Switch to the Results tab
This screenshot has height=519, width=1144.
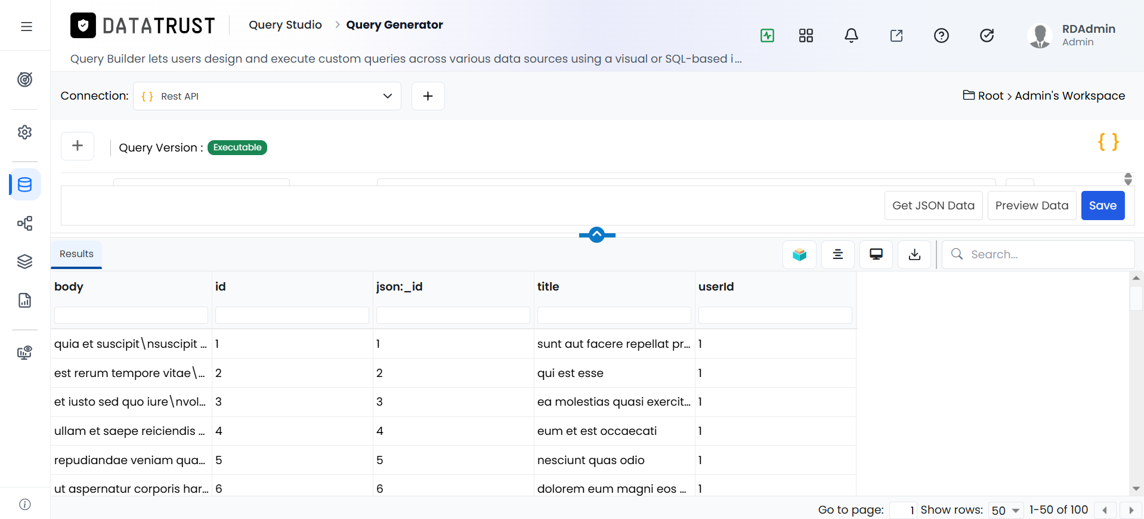[x=76, y=254]
